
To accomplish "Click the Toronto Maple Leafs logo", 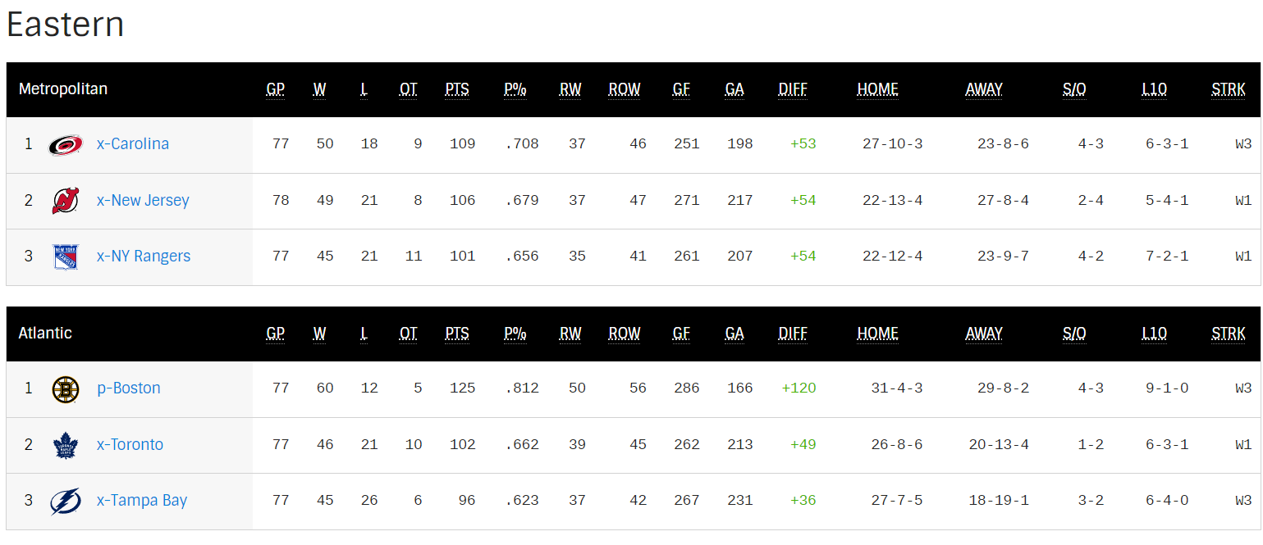I will [65, 445].
